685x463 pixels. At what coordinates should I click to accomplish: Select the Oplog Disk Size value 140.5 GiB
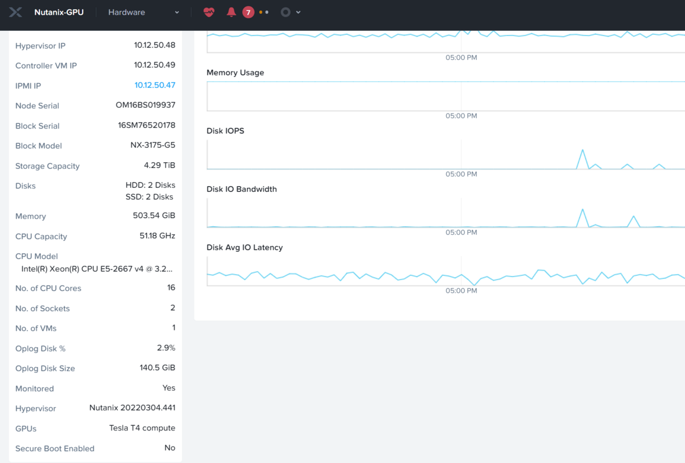coord(158,368)
